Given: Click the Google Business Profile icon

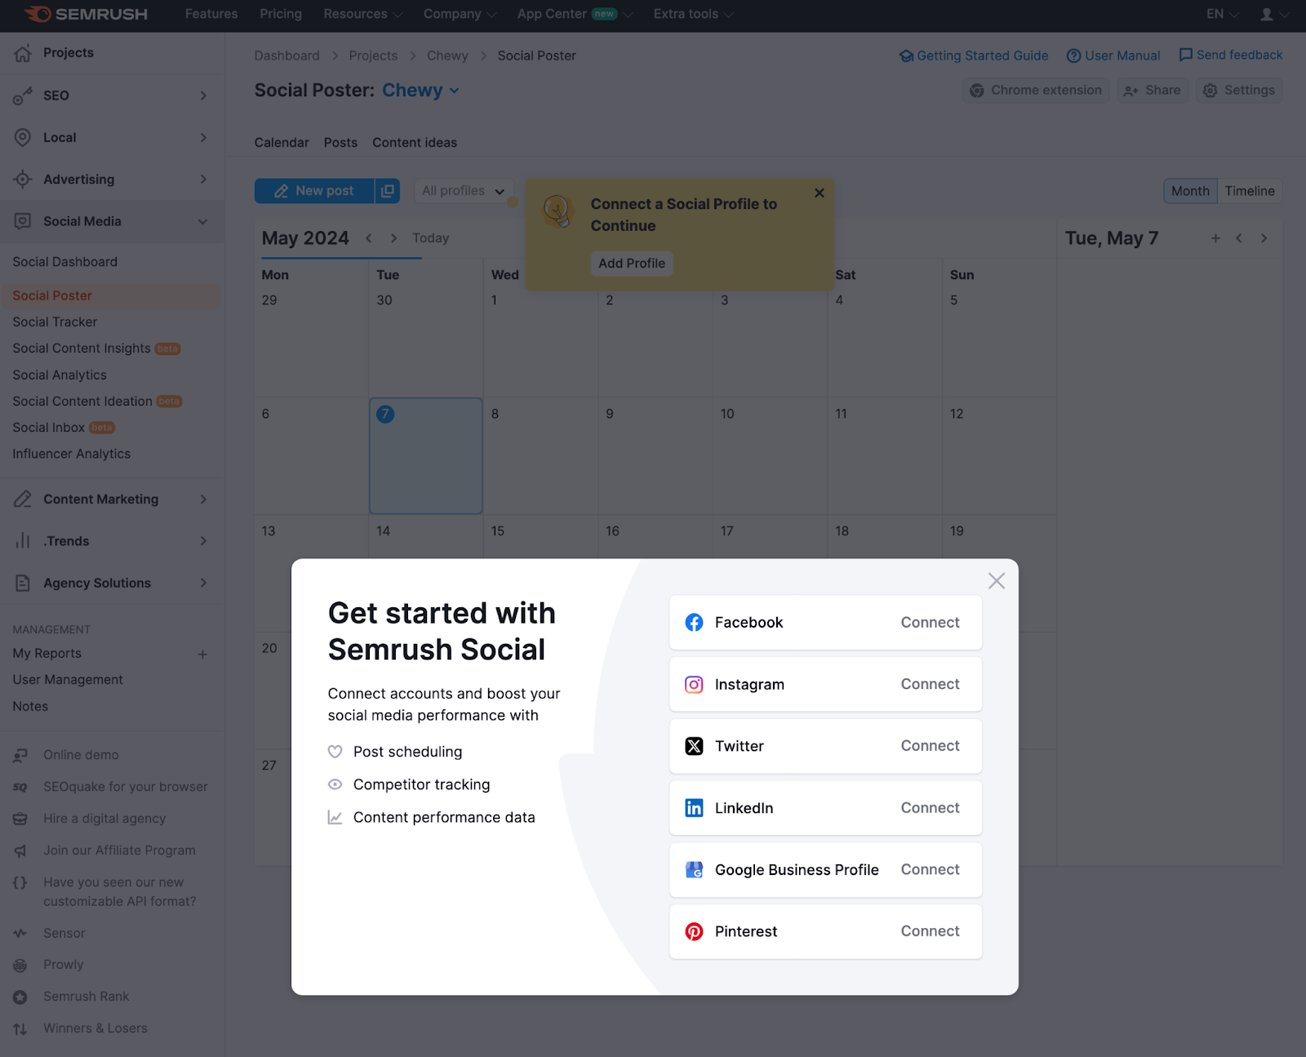Looking at the screenshot, I should 694,870.
